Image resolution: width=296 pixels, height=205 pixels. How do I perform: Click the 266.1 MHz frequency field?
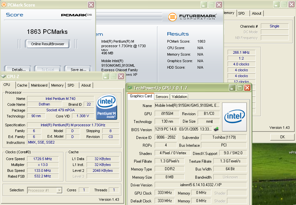pos(241,52)
